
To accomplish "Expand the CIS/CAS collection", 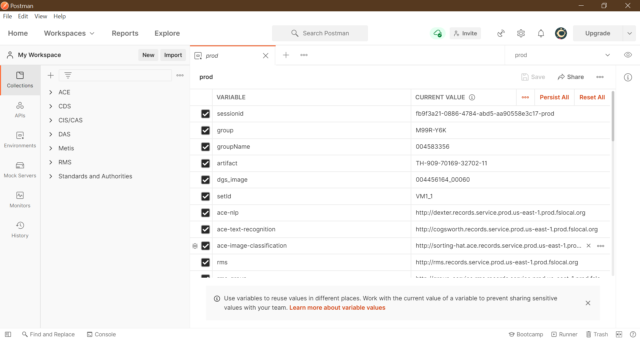I will click(51, 120).
